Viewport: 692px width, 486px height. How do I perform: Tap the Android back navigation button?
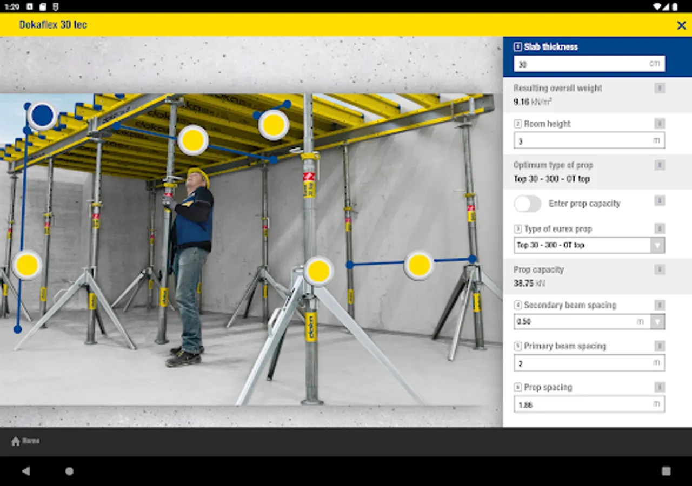[26, 471]
